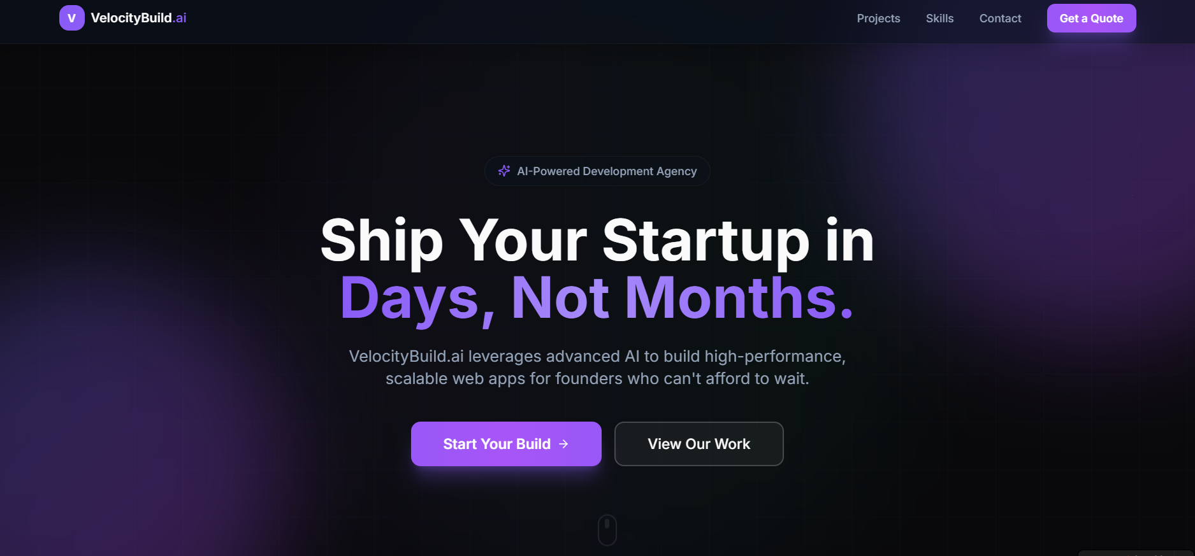This screenshot has height=556, width=1195.
Task: Click the "Ship Your Startup in" headline
Action: 597,240
